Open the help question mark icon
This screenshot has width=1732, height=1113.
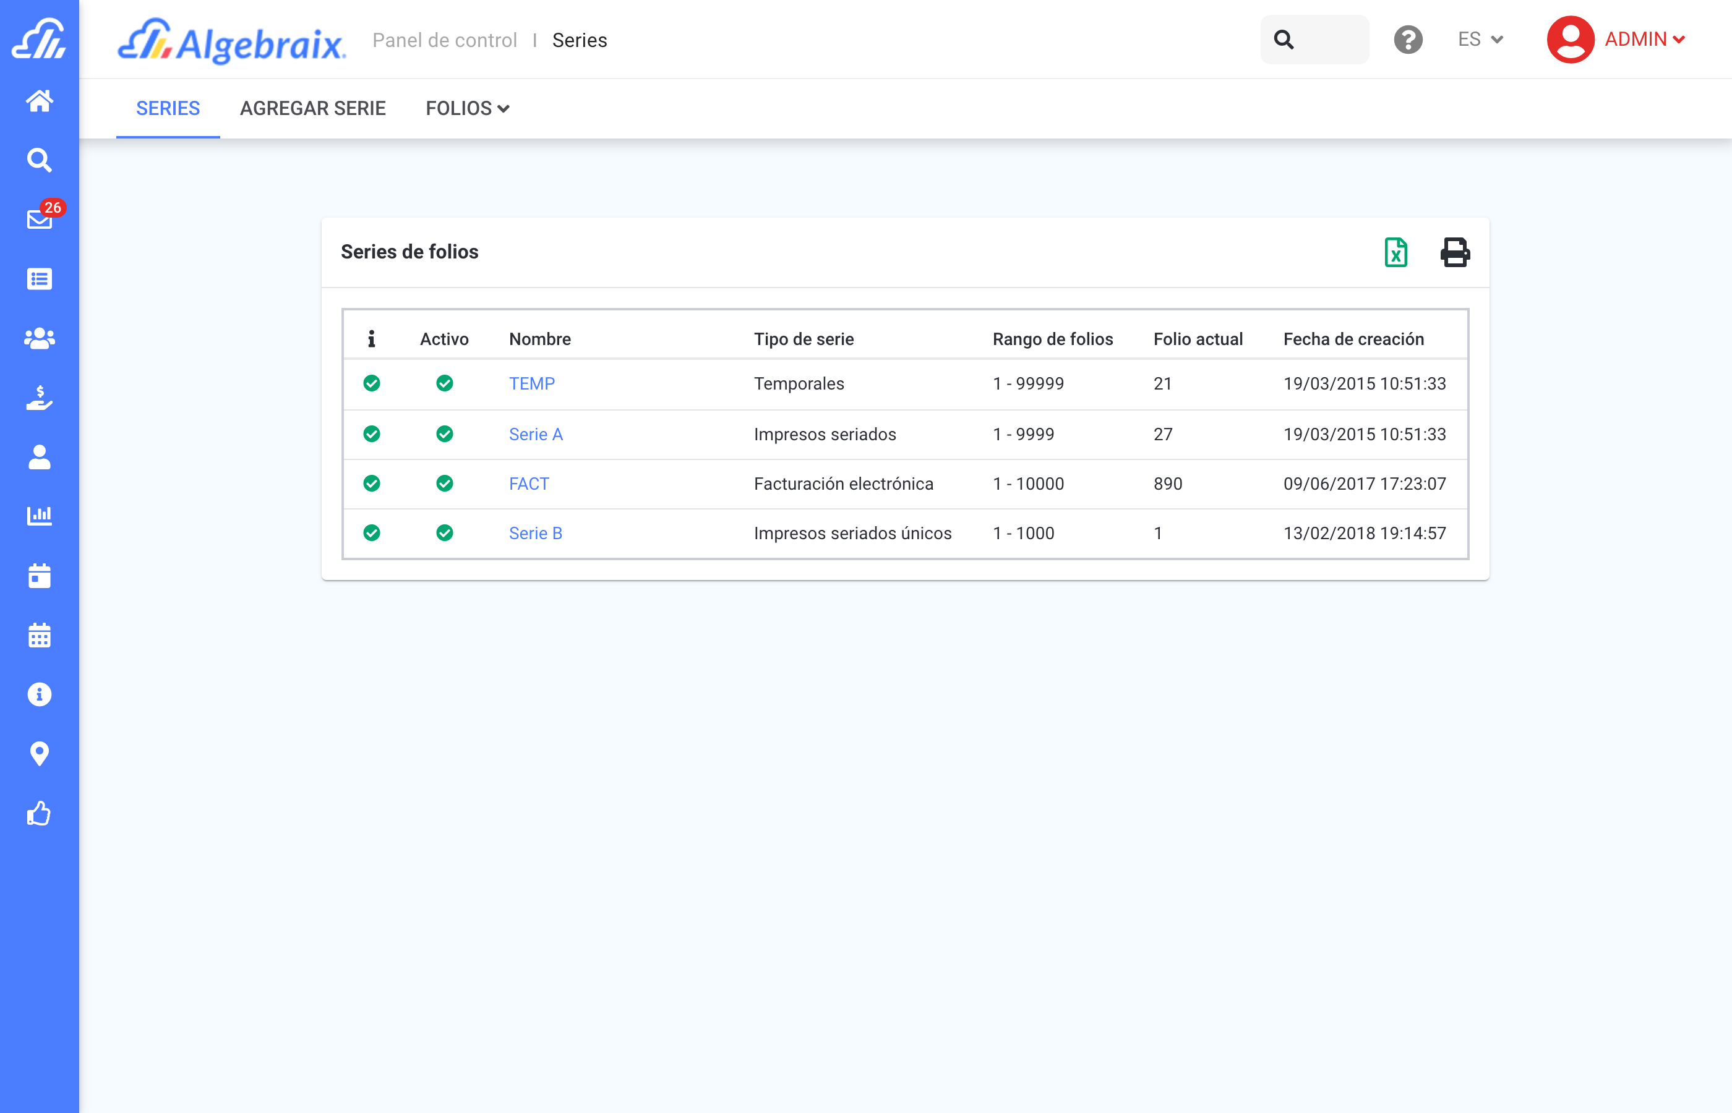pyautogui.click(x=1407, y=40)
